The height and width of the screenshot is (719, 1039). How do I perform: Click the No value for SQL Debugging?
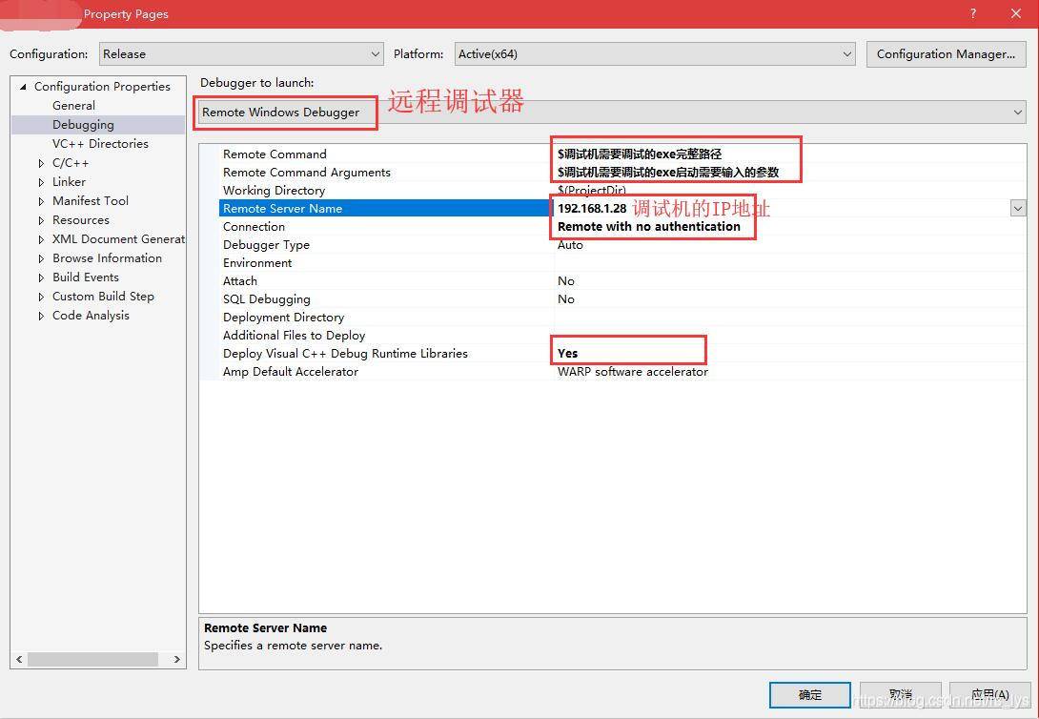566,298
